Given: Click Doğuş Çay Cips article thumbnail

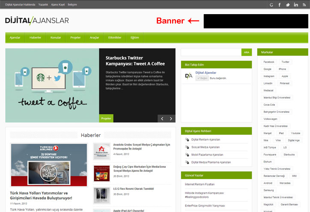Looking at the screenshot, I should 101,173.
